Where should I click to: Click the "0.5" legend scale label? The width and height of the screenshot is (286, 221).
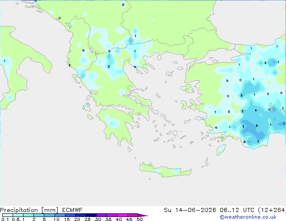point(16,219)
